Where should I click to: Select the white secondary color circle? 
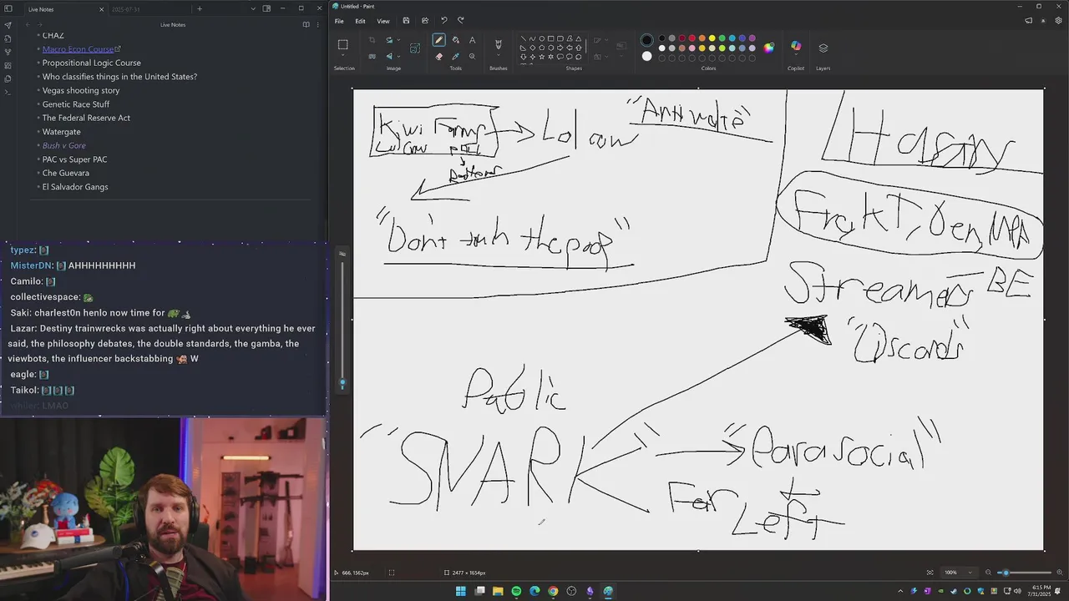pos(646,56)
